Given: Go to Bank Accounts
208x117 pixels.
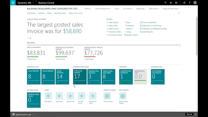Looking at the screenshot, I should [x=60, y=13].
